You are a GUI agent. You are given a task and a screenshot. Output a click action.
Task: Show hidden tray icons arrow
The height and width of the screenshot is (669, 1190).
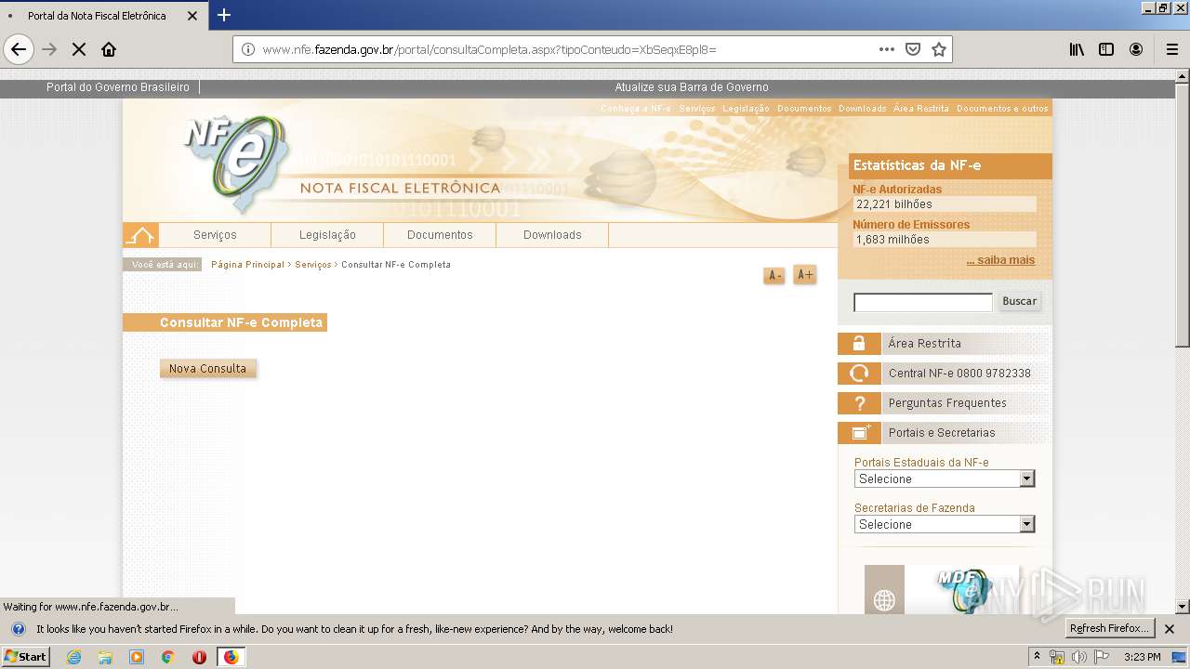1037,657
